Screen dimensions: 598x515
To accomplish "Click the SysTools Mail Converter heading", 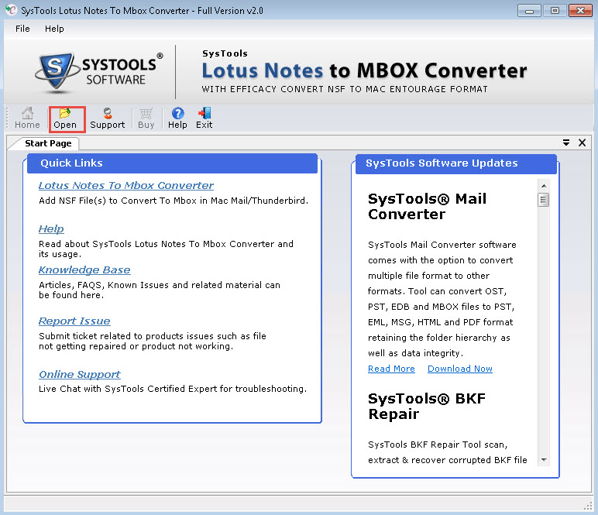I will click(427, 206).
